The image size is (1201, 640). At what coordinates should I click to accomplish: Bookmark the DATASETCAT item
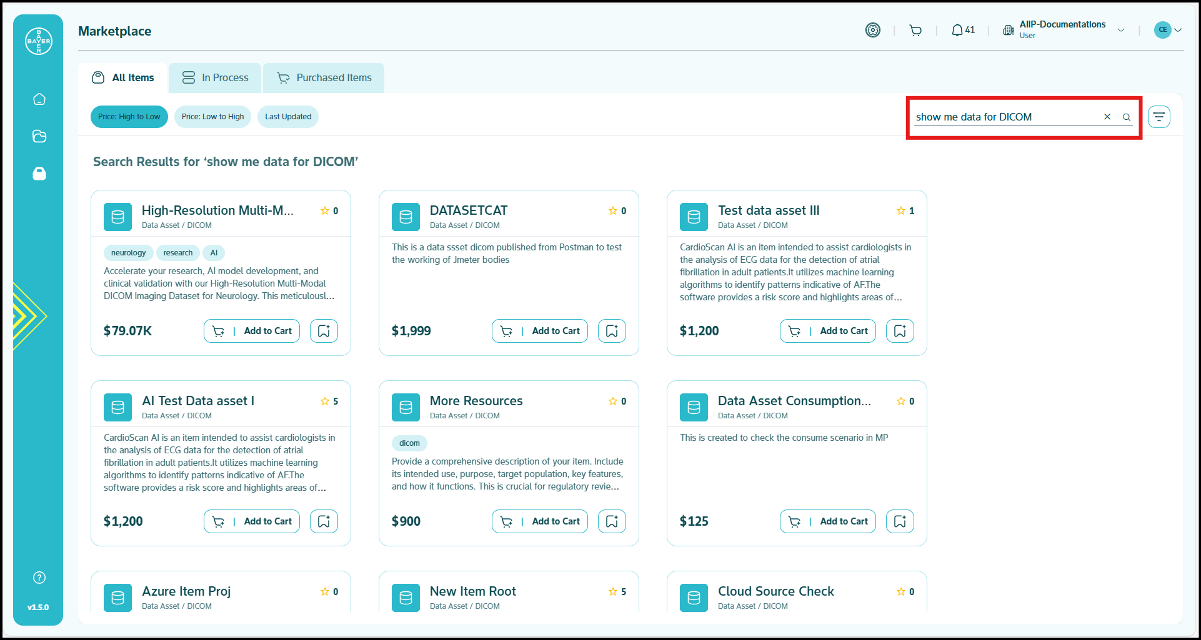point(612,331)
